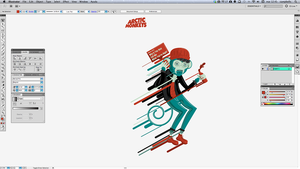Select the Eyedropper tool
Screen dimensions: 300x169
(x=3, y=88)
